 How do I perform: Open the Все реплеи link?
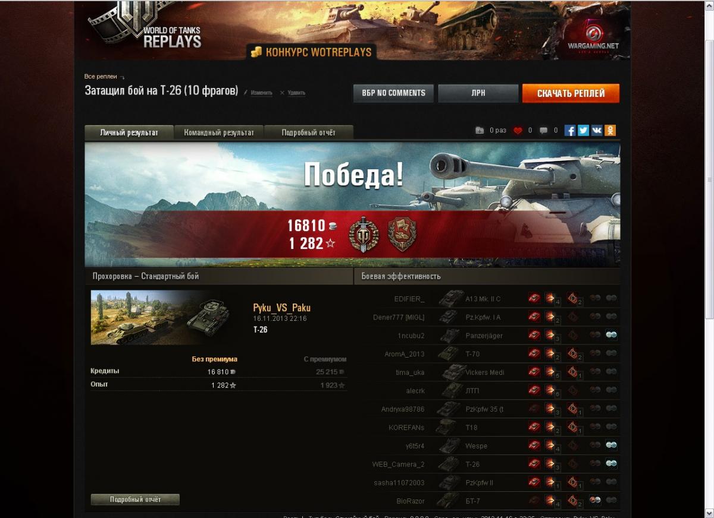[101, 77]
